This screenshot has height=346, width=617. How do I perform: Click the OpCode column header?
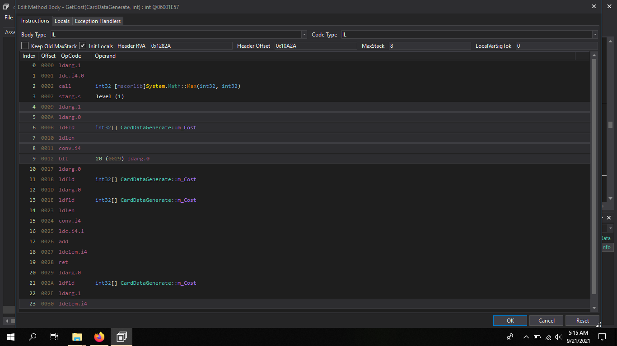pos(75,56)
